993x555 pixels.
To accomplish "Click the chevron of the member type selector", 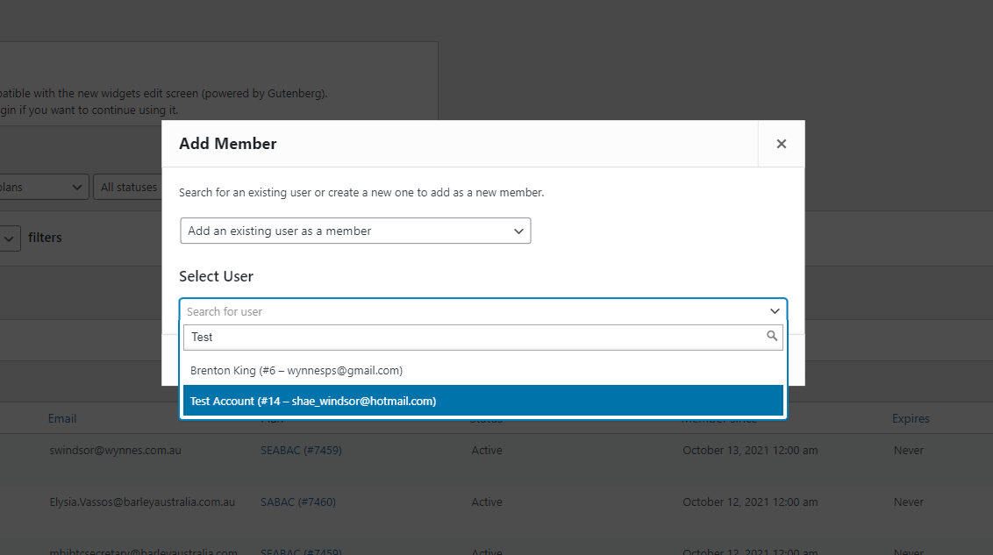I will coord(518,231).
